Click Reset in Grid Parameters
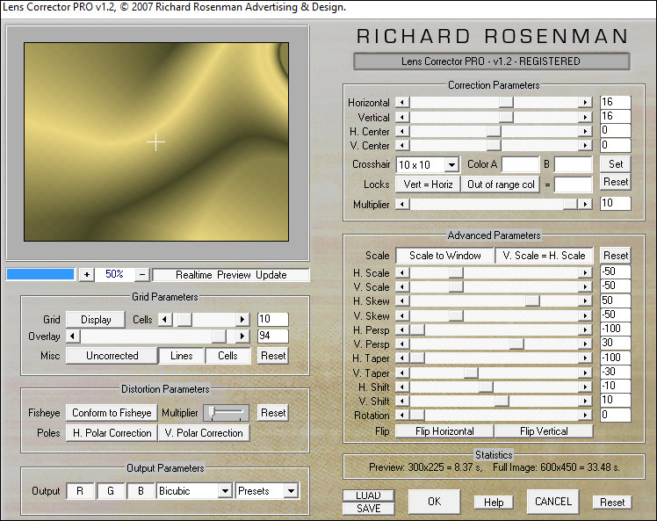Screen dimensions: 657x521 [273, 356]
